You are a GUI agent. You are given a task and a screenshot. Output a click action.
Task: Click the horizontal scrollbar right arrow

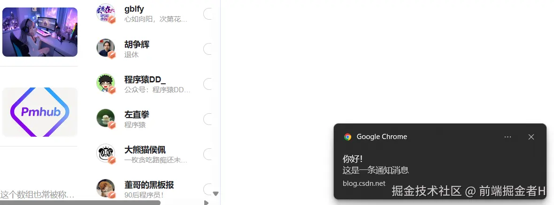coord(206,203)
